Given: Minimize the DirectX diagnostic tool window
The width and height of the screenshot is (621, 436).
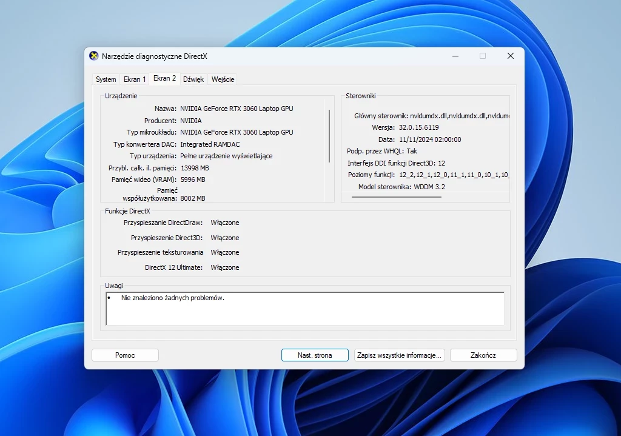Looking at the screenshot, I should point(455,56).
